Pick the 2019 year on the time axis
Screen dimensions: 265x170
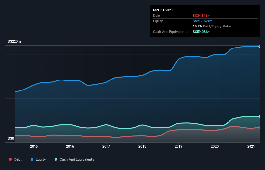[x=178, y=147]
